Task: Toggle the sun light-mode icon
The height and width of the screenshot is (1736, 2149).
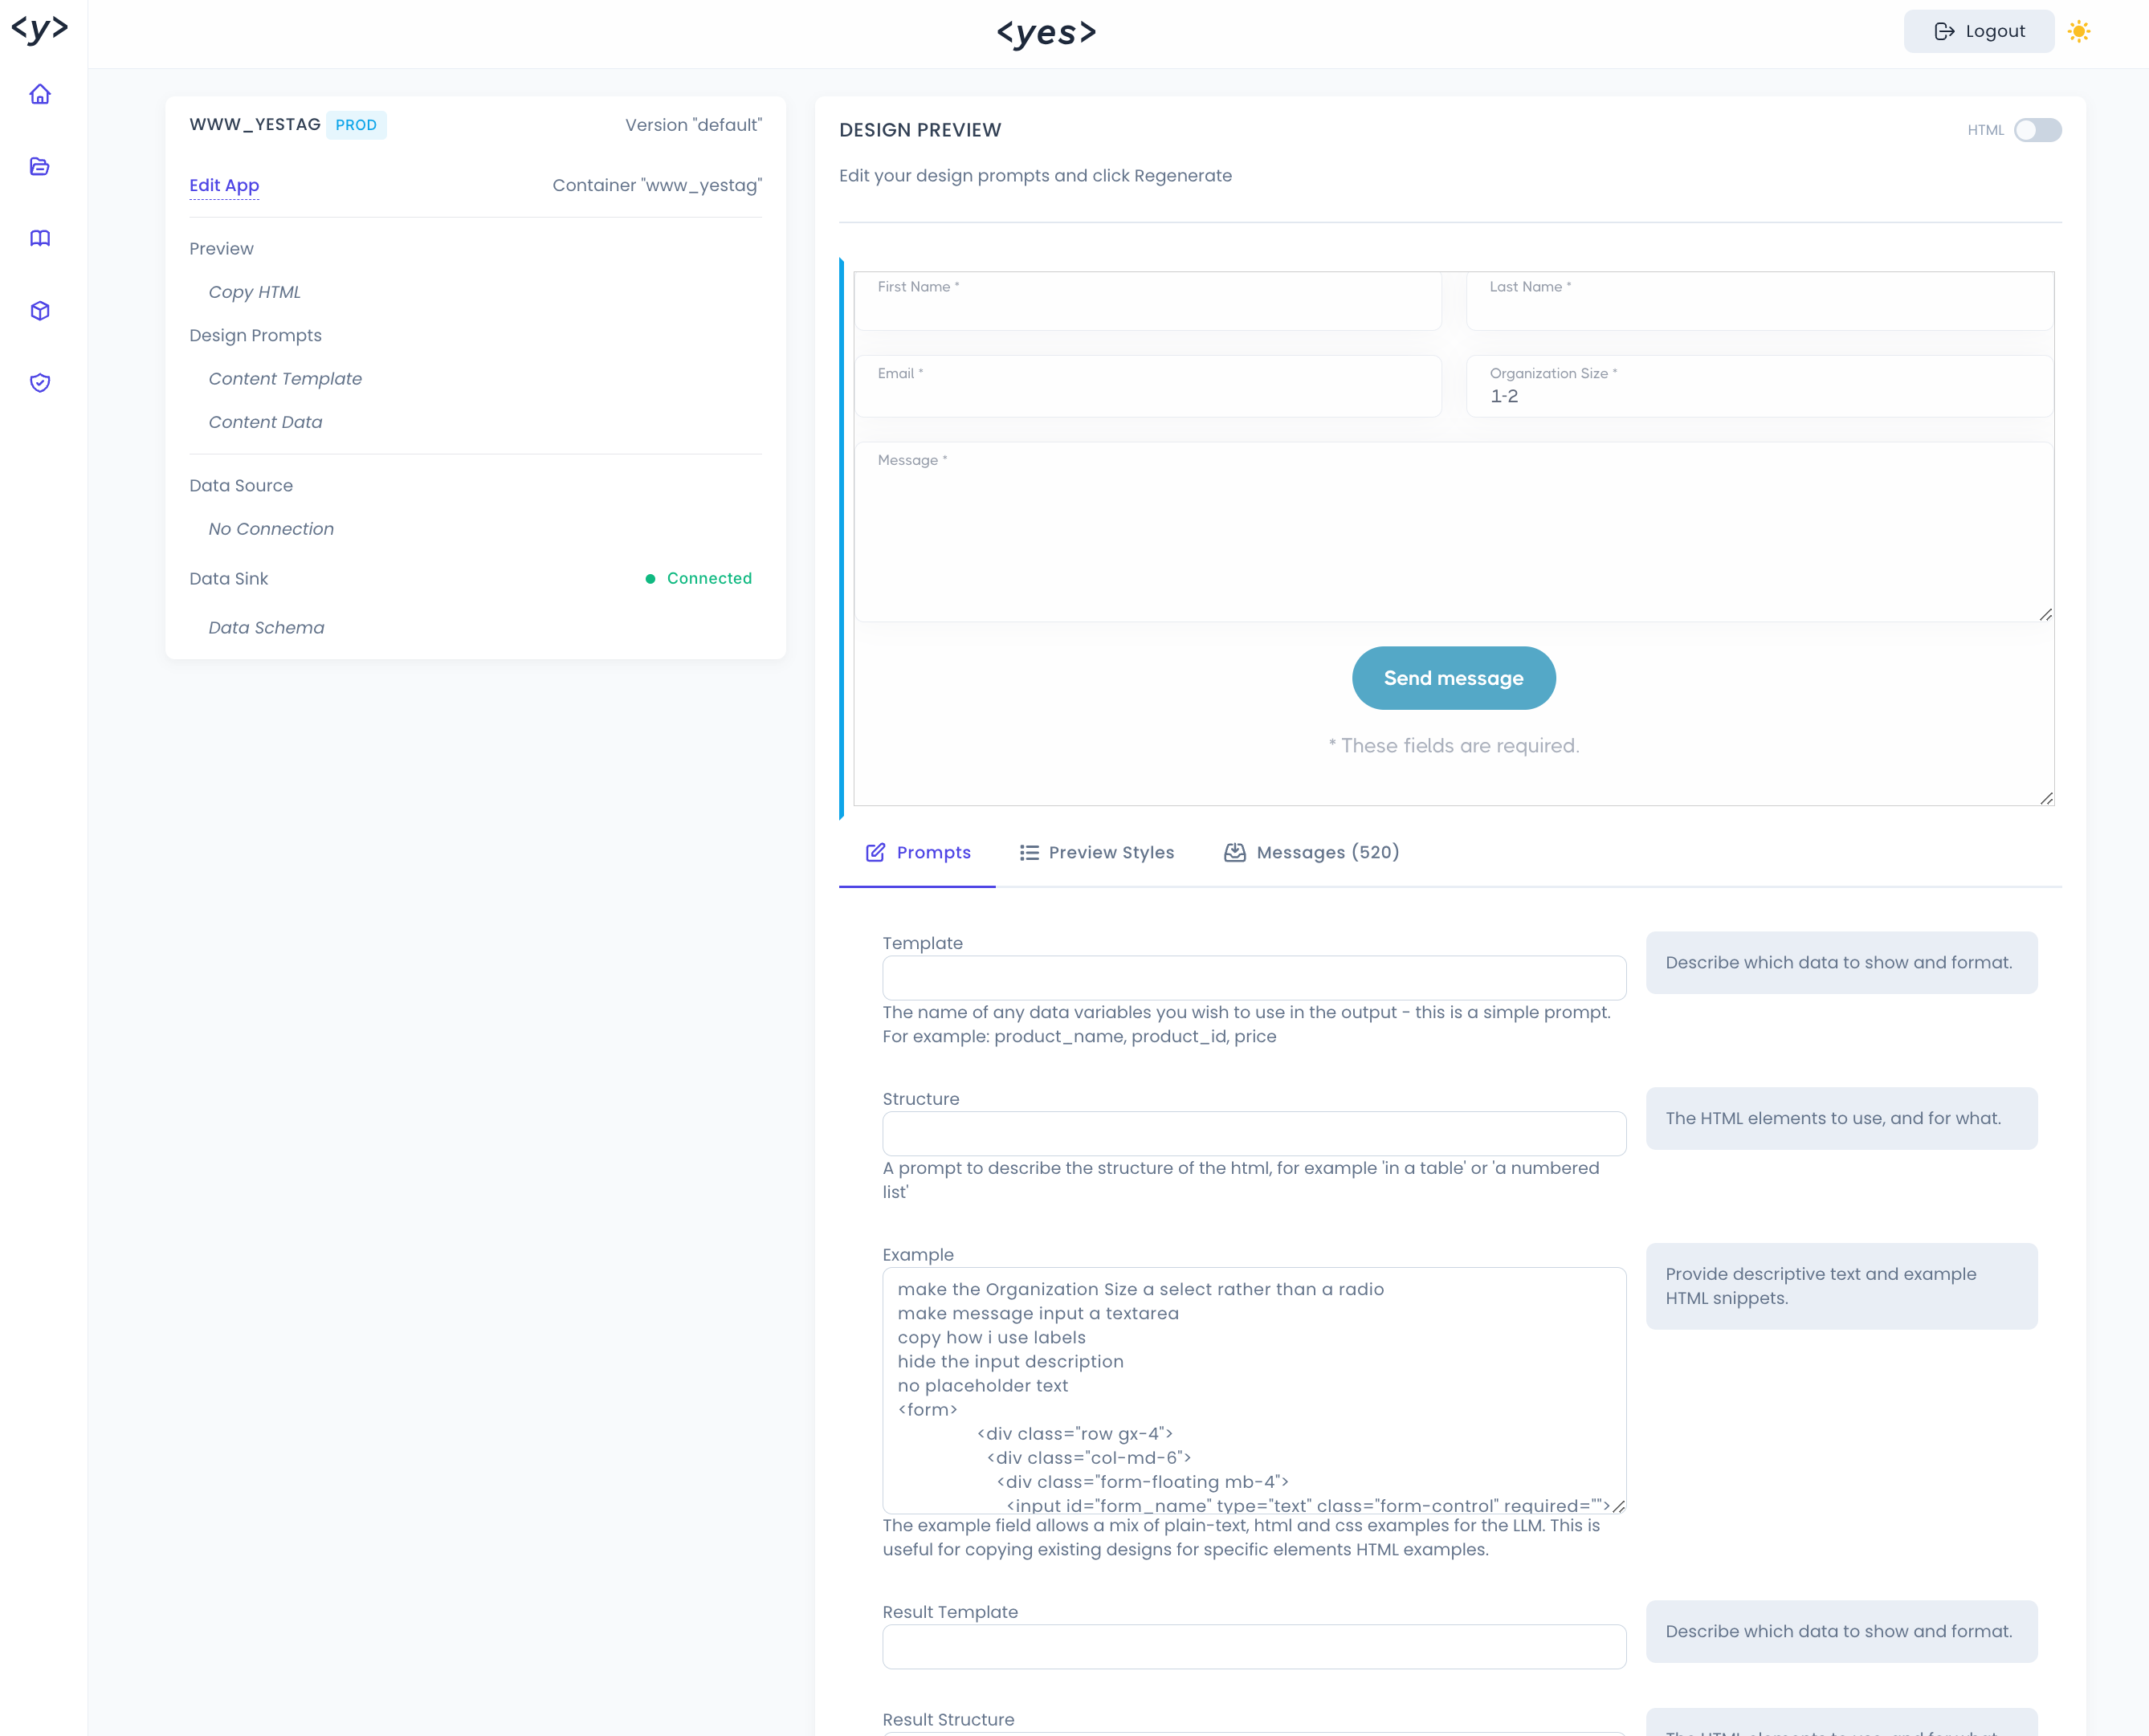Action: [2079, 32]
